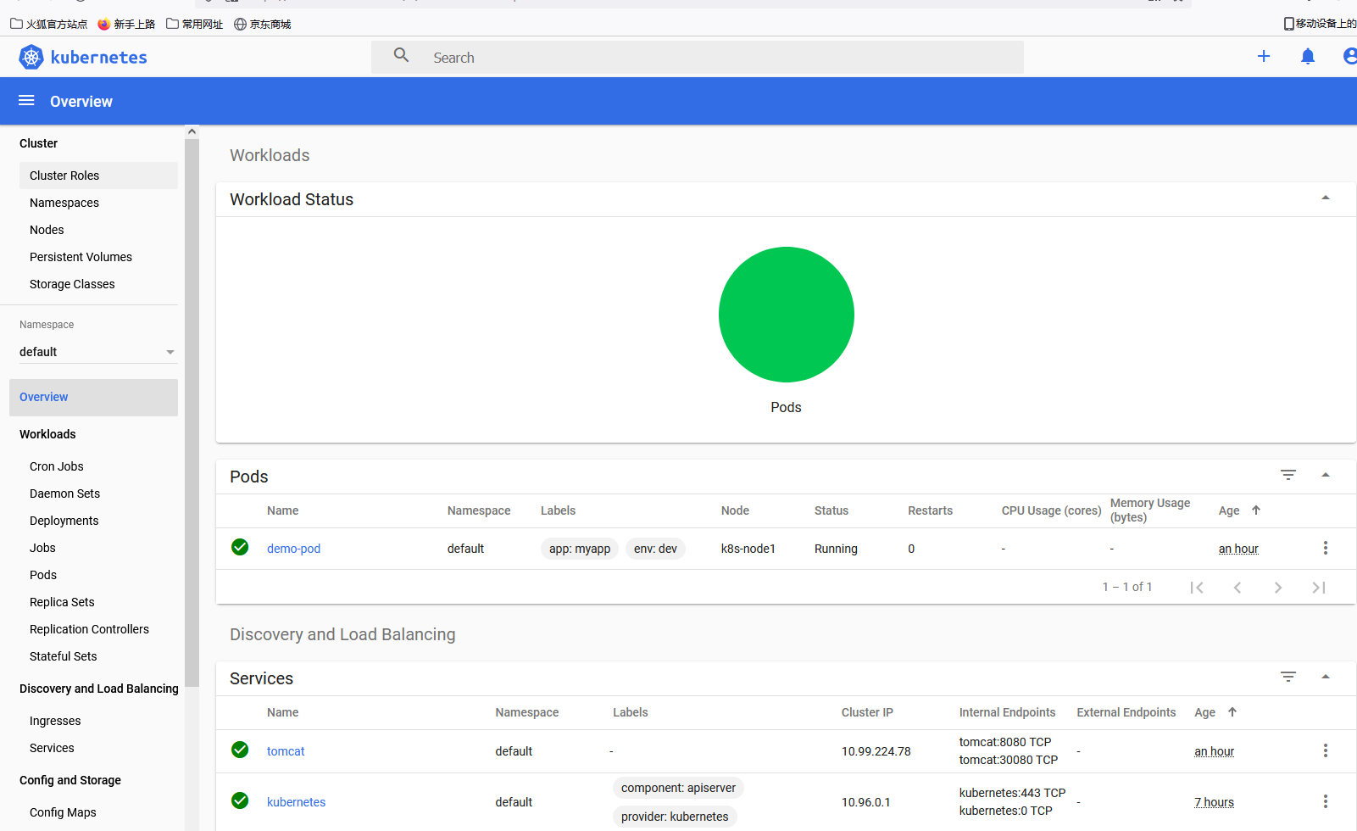1357x831 pixels.
Task: Click the green status icon for kubernetes service
Action: pyautogui.click(x=240, y=800)
